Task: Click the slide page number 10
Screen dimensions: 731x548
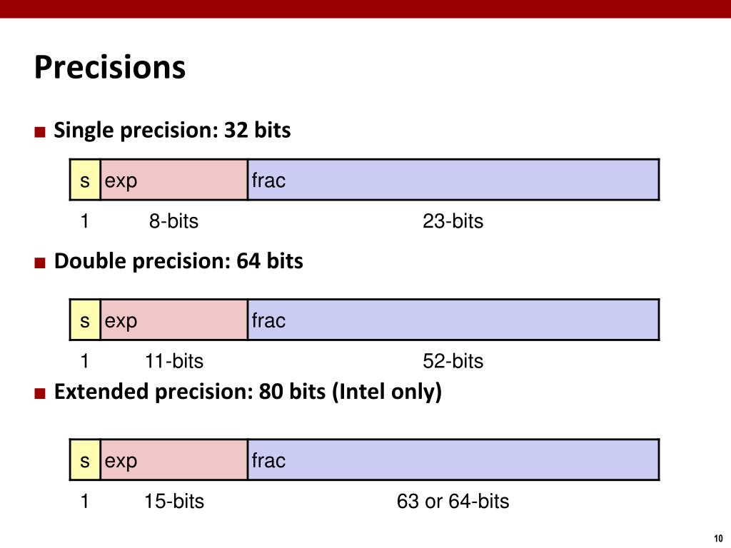Action: point(717,539)
